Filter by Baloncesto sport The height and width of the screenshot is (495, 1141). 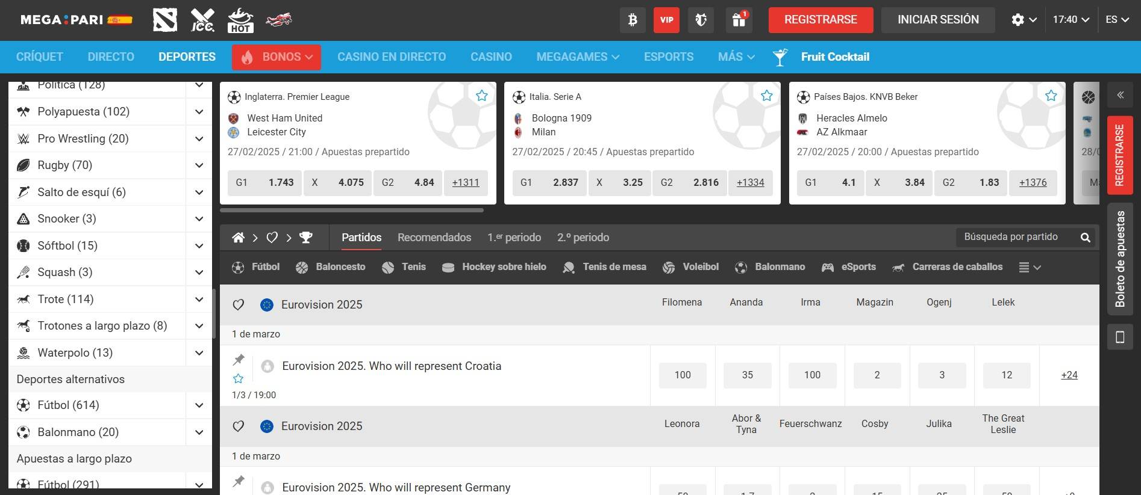coord(331,267)
